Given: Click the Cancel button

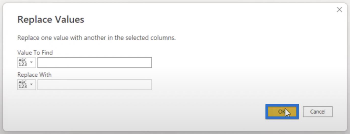Looking at the screenshot, I should (x=318, y=112).
